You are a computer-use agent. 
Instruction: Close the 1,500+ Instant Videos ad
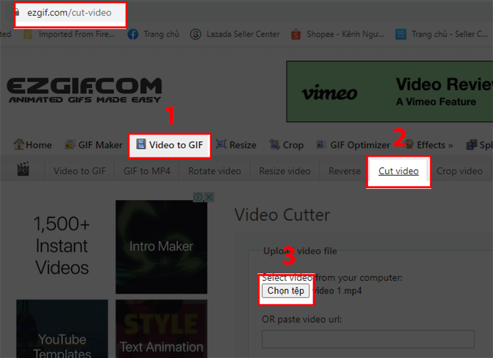(x=210, y=196)
